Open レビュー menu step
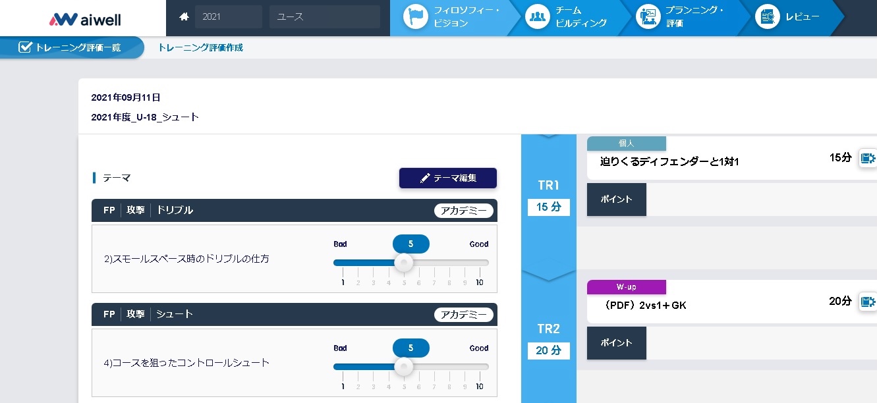This screenshot has width=877, height=403. 791,18
